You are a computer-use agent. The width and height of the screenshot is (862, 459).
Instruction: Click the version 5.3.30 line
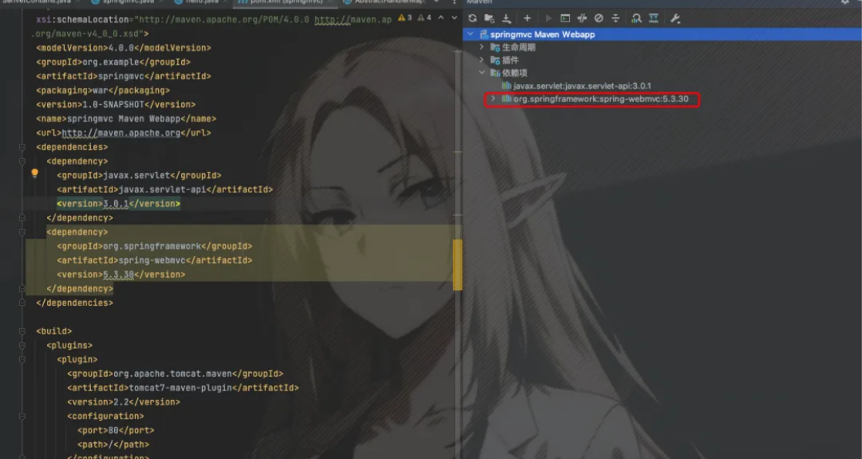[x=121, y=274]
